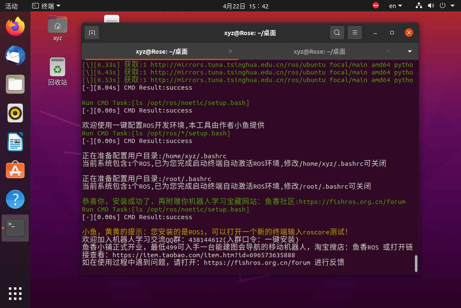This screenshot has width=461, height=308.
Task: Expand the system menu arrow
Action: point(453,5)
